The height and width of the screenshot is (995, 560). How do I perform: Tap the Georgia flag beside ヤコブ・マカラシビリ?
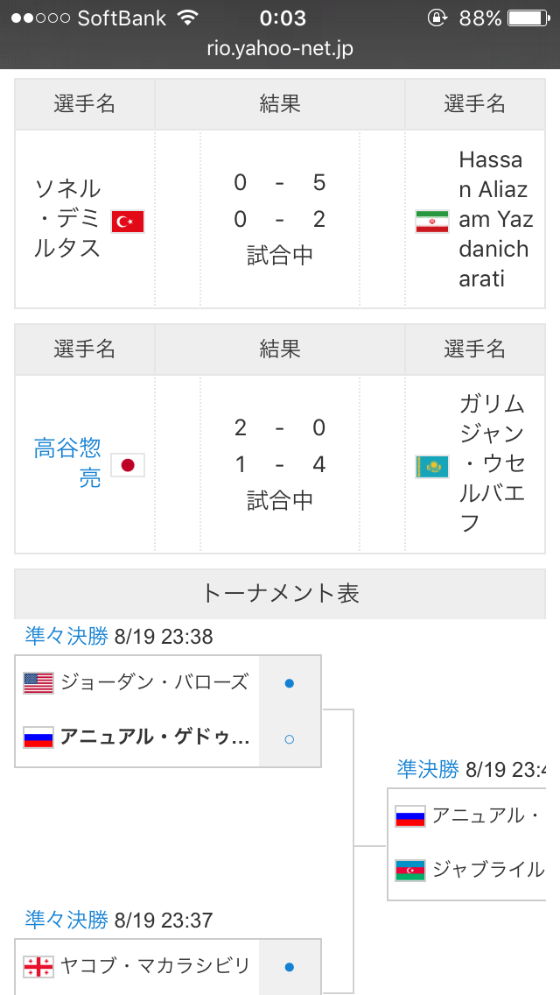(38, 966)
